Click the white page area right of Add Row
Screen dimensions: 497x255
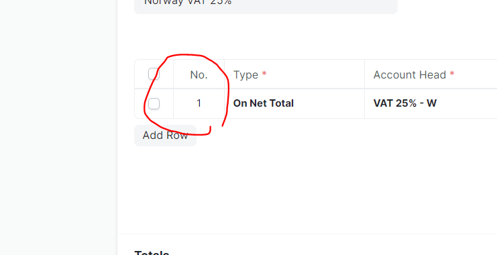coord(349,136)
